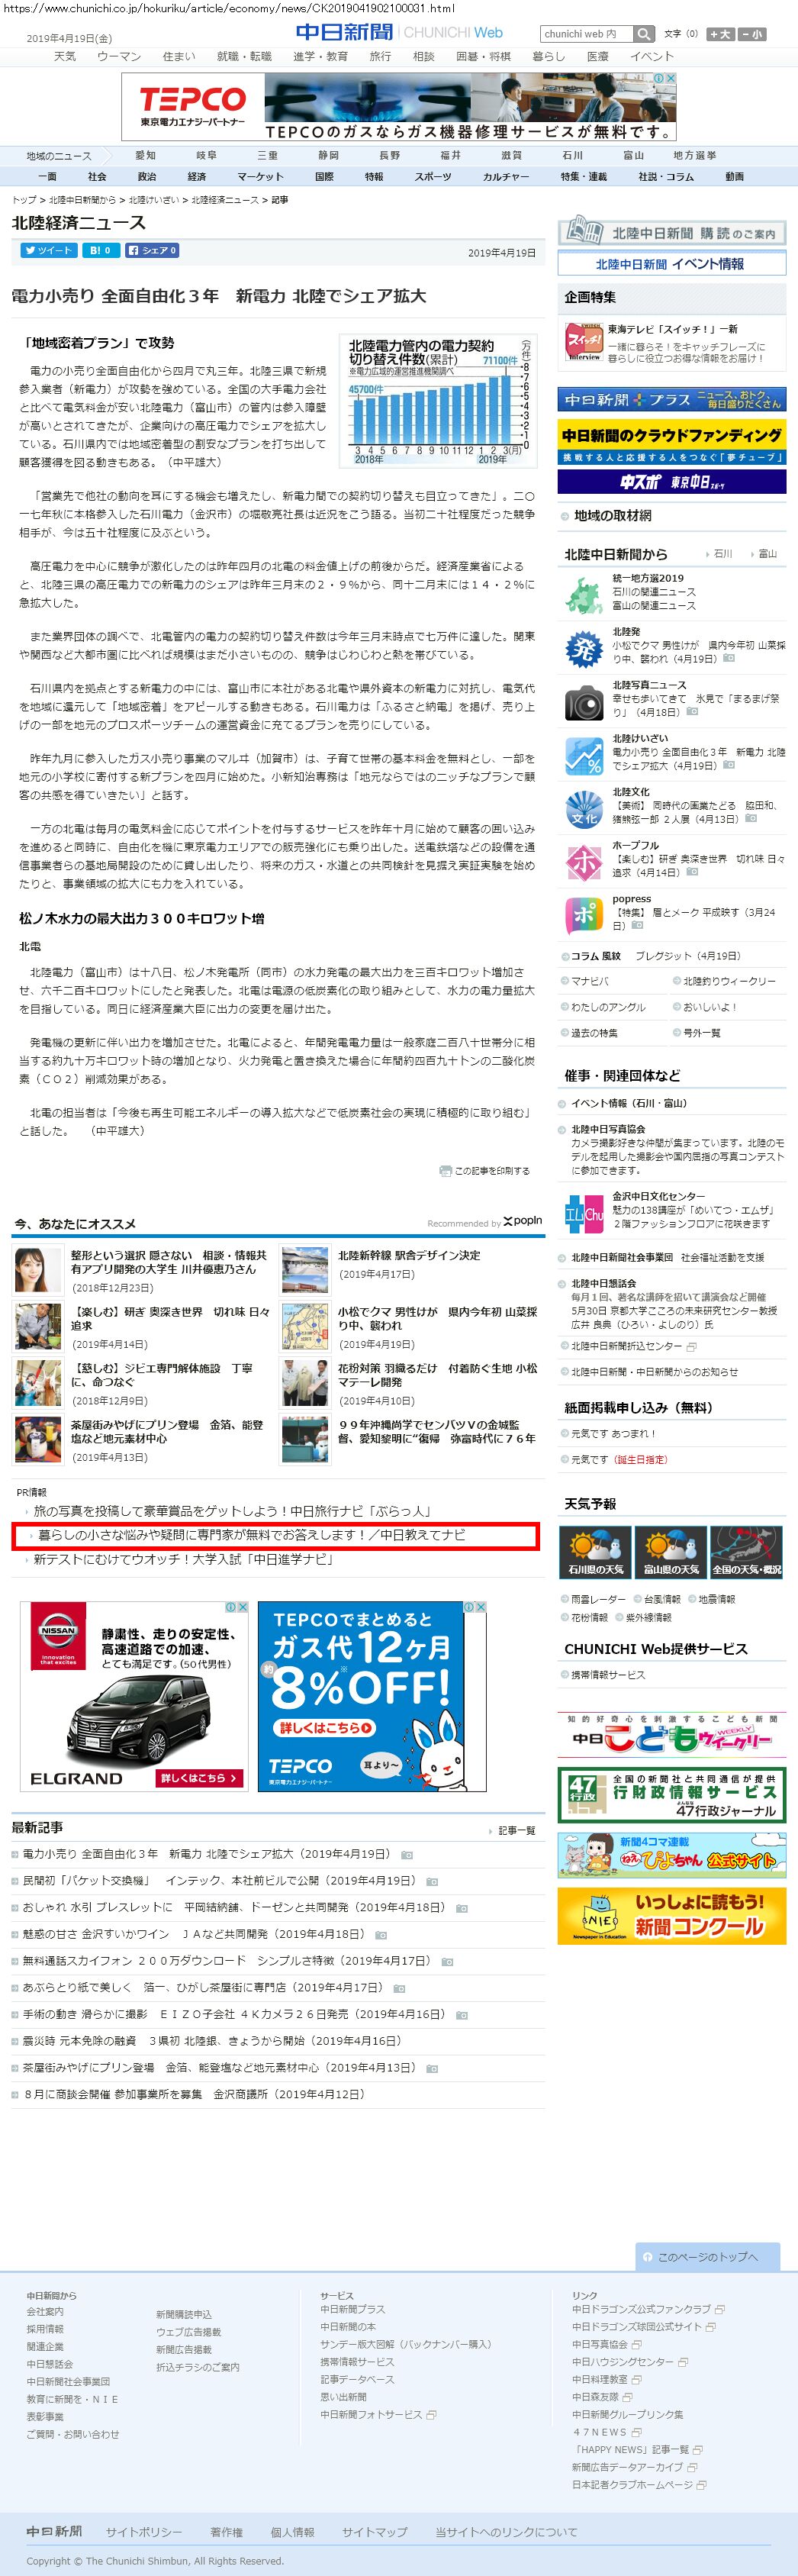Viewport: 798px width, 2576px height.
Task: Enlarge the 北陸電力 contract switch chart image
Action: pyautogui.click(x=437, y=400)
